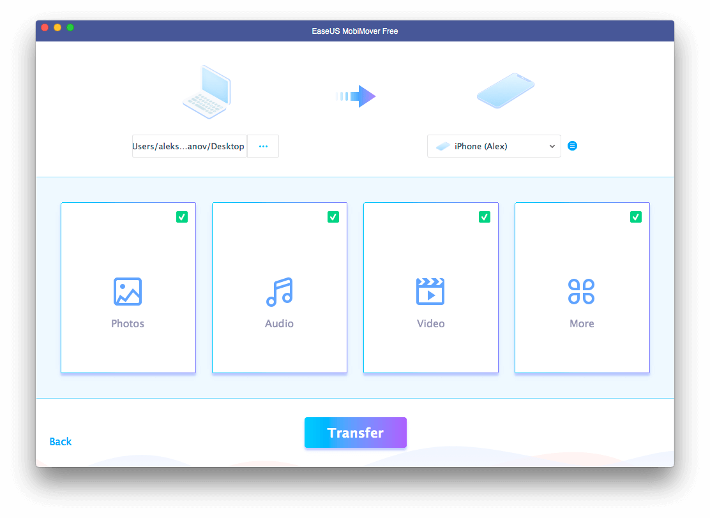This screenshot has height=518, width=710.
Task: Maximize the window with green button
Action: click(70, 27)
